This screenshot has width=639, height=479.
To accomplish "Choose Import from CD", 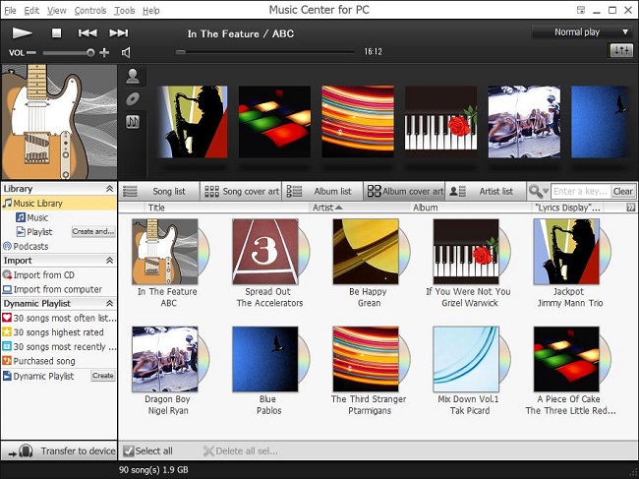I will click(38, 274).
